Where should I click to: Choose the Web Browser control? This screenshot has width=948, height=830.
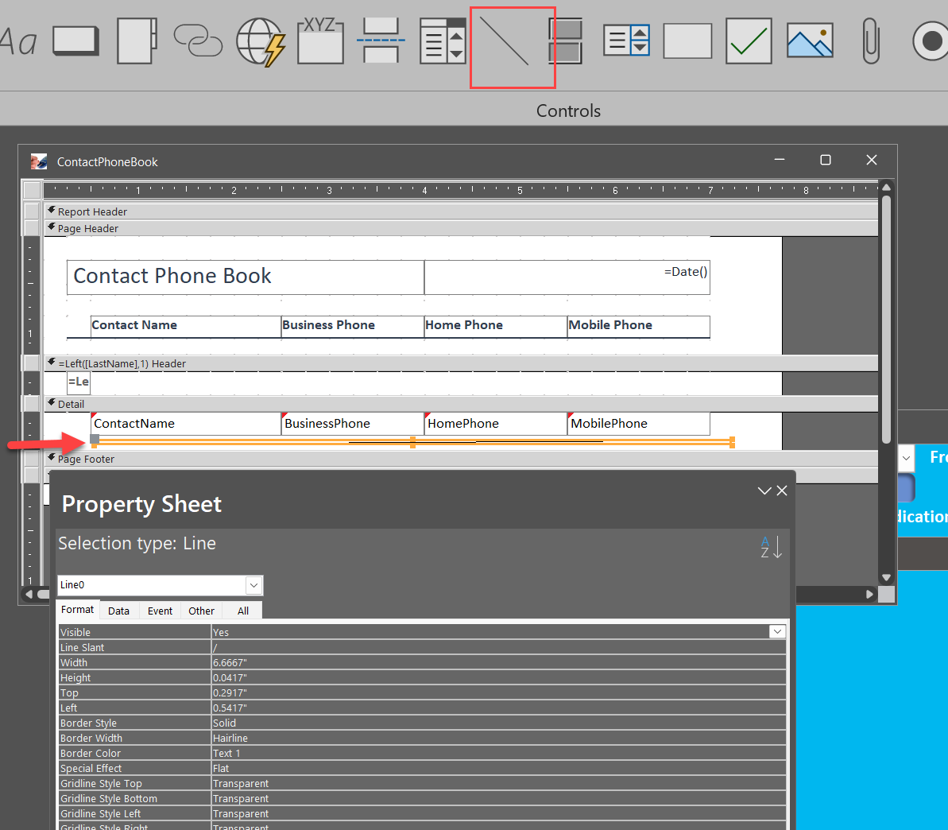coord(260,41)
